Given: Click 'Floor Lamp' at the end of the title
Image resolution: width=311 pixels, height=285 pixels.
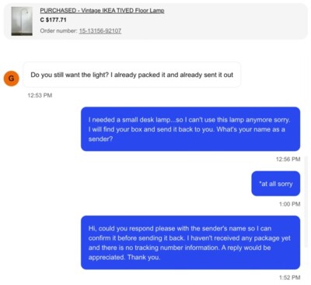Looking at the screenshot, I should (x=149, y=11).
